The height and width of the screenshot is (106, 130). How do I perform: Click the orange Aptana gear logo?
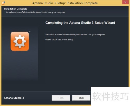[x=20, y=41]
